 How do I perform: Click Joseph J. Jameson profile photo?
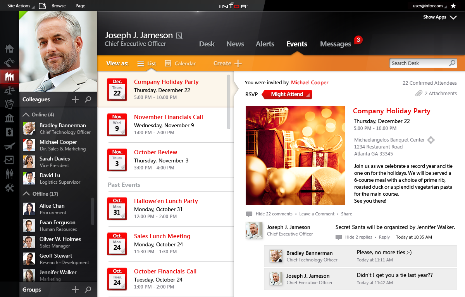58,51
